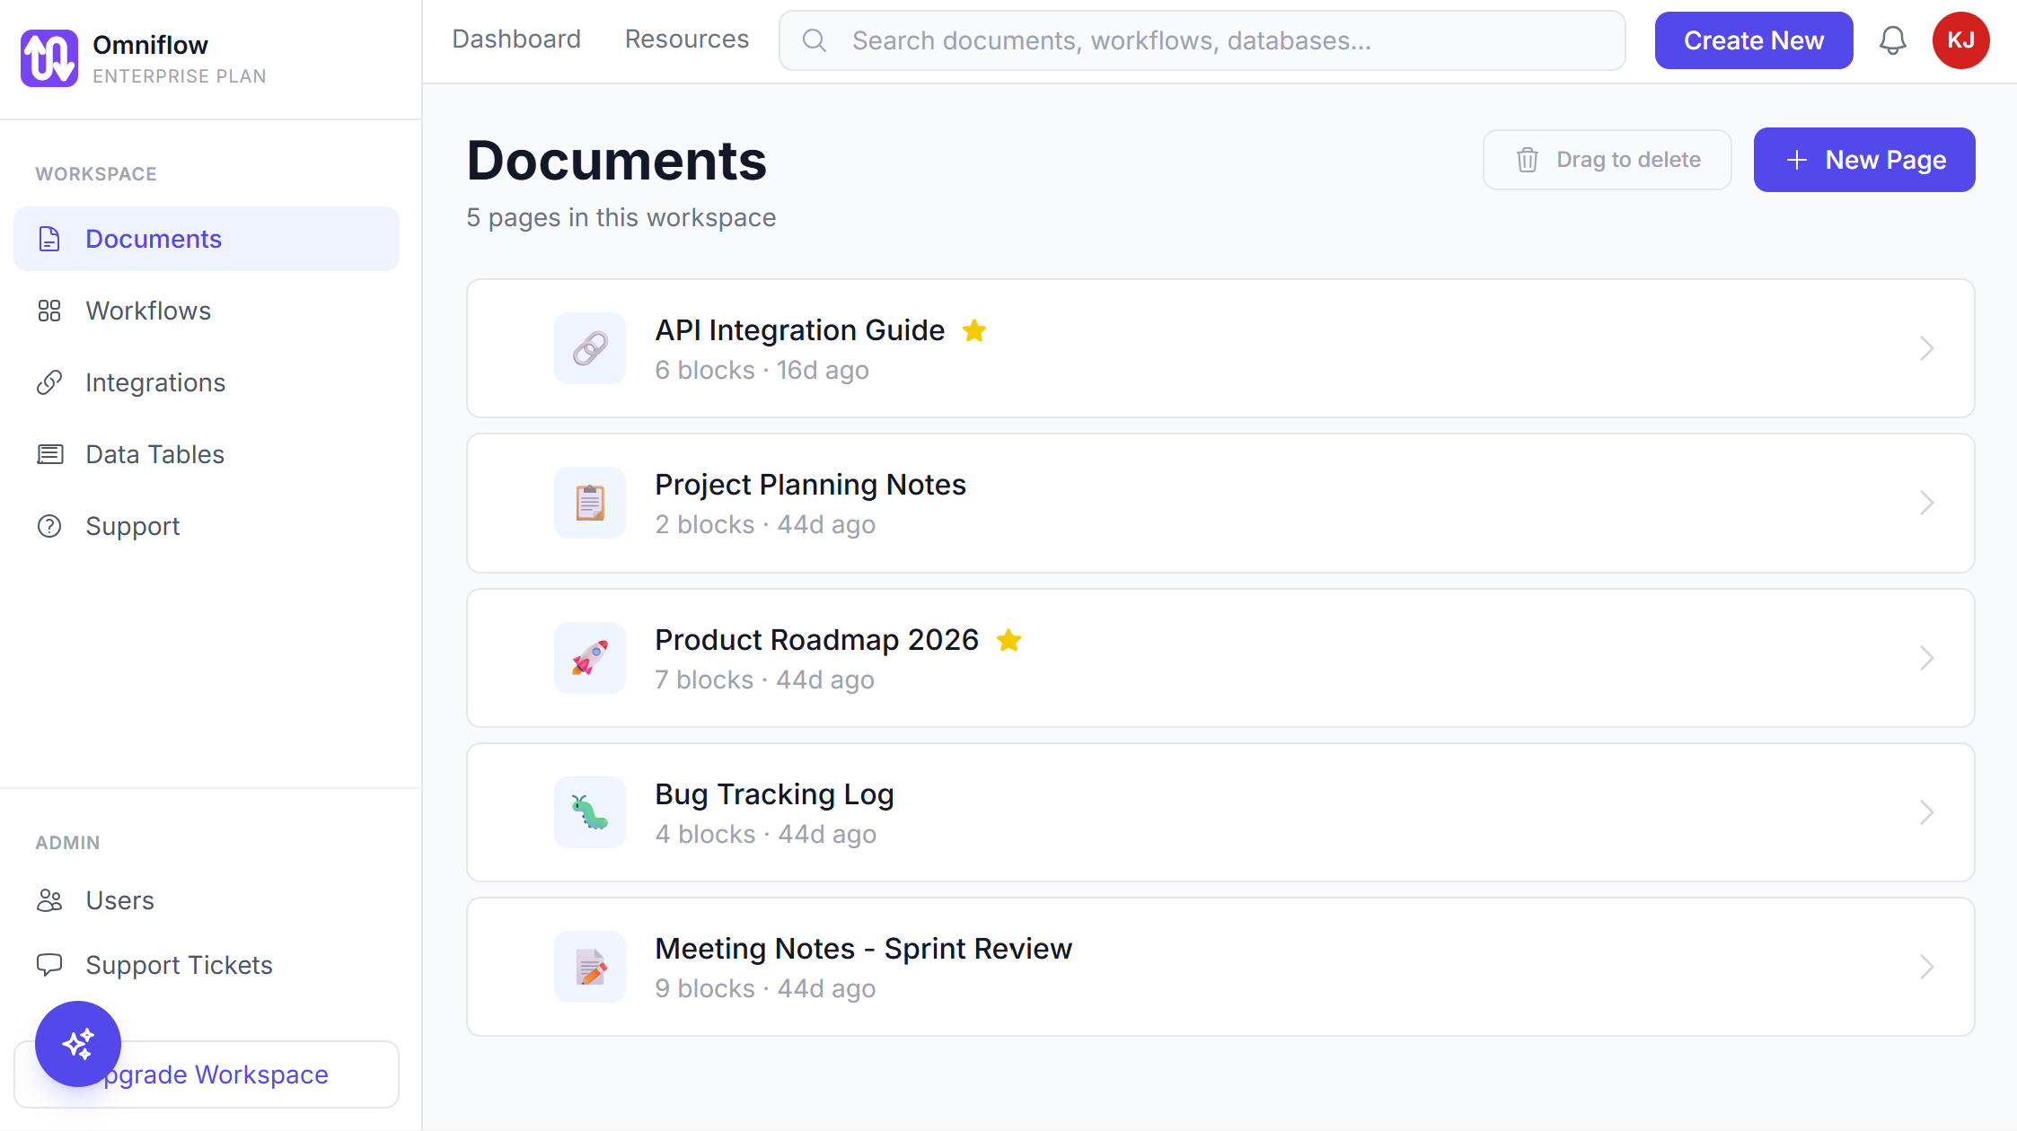Click the Users people icon
Viewport: 2017px width, 1131px height.
pos(49,900)
